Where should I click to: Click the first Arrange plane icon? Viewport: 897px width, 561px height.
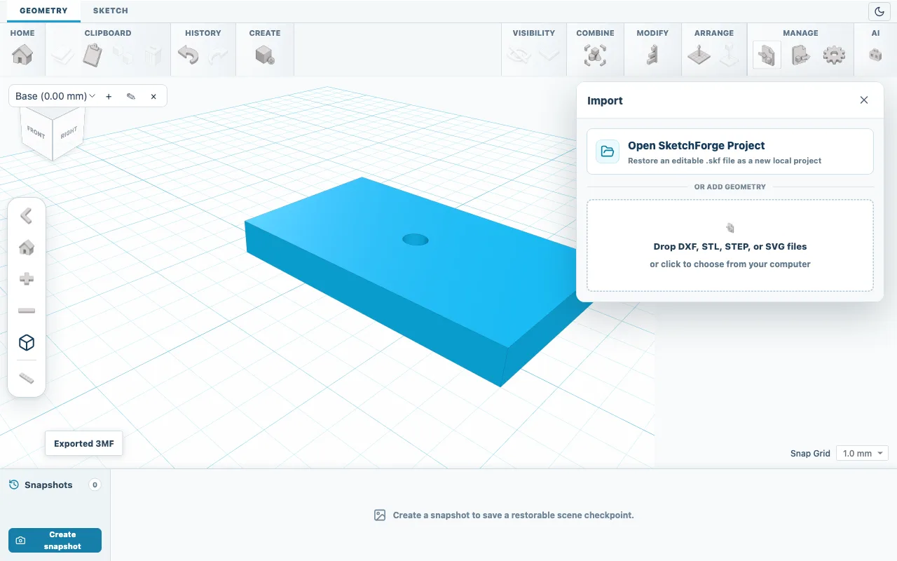pos(699,55)
